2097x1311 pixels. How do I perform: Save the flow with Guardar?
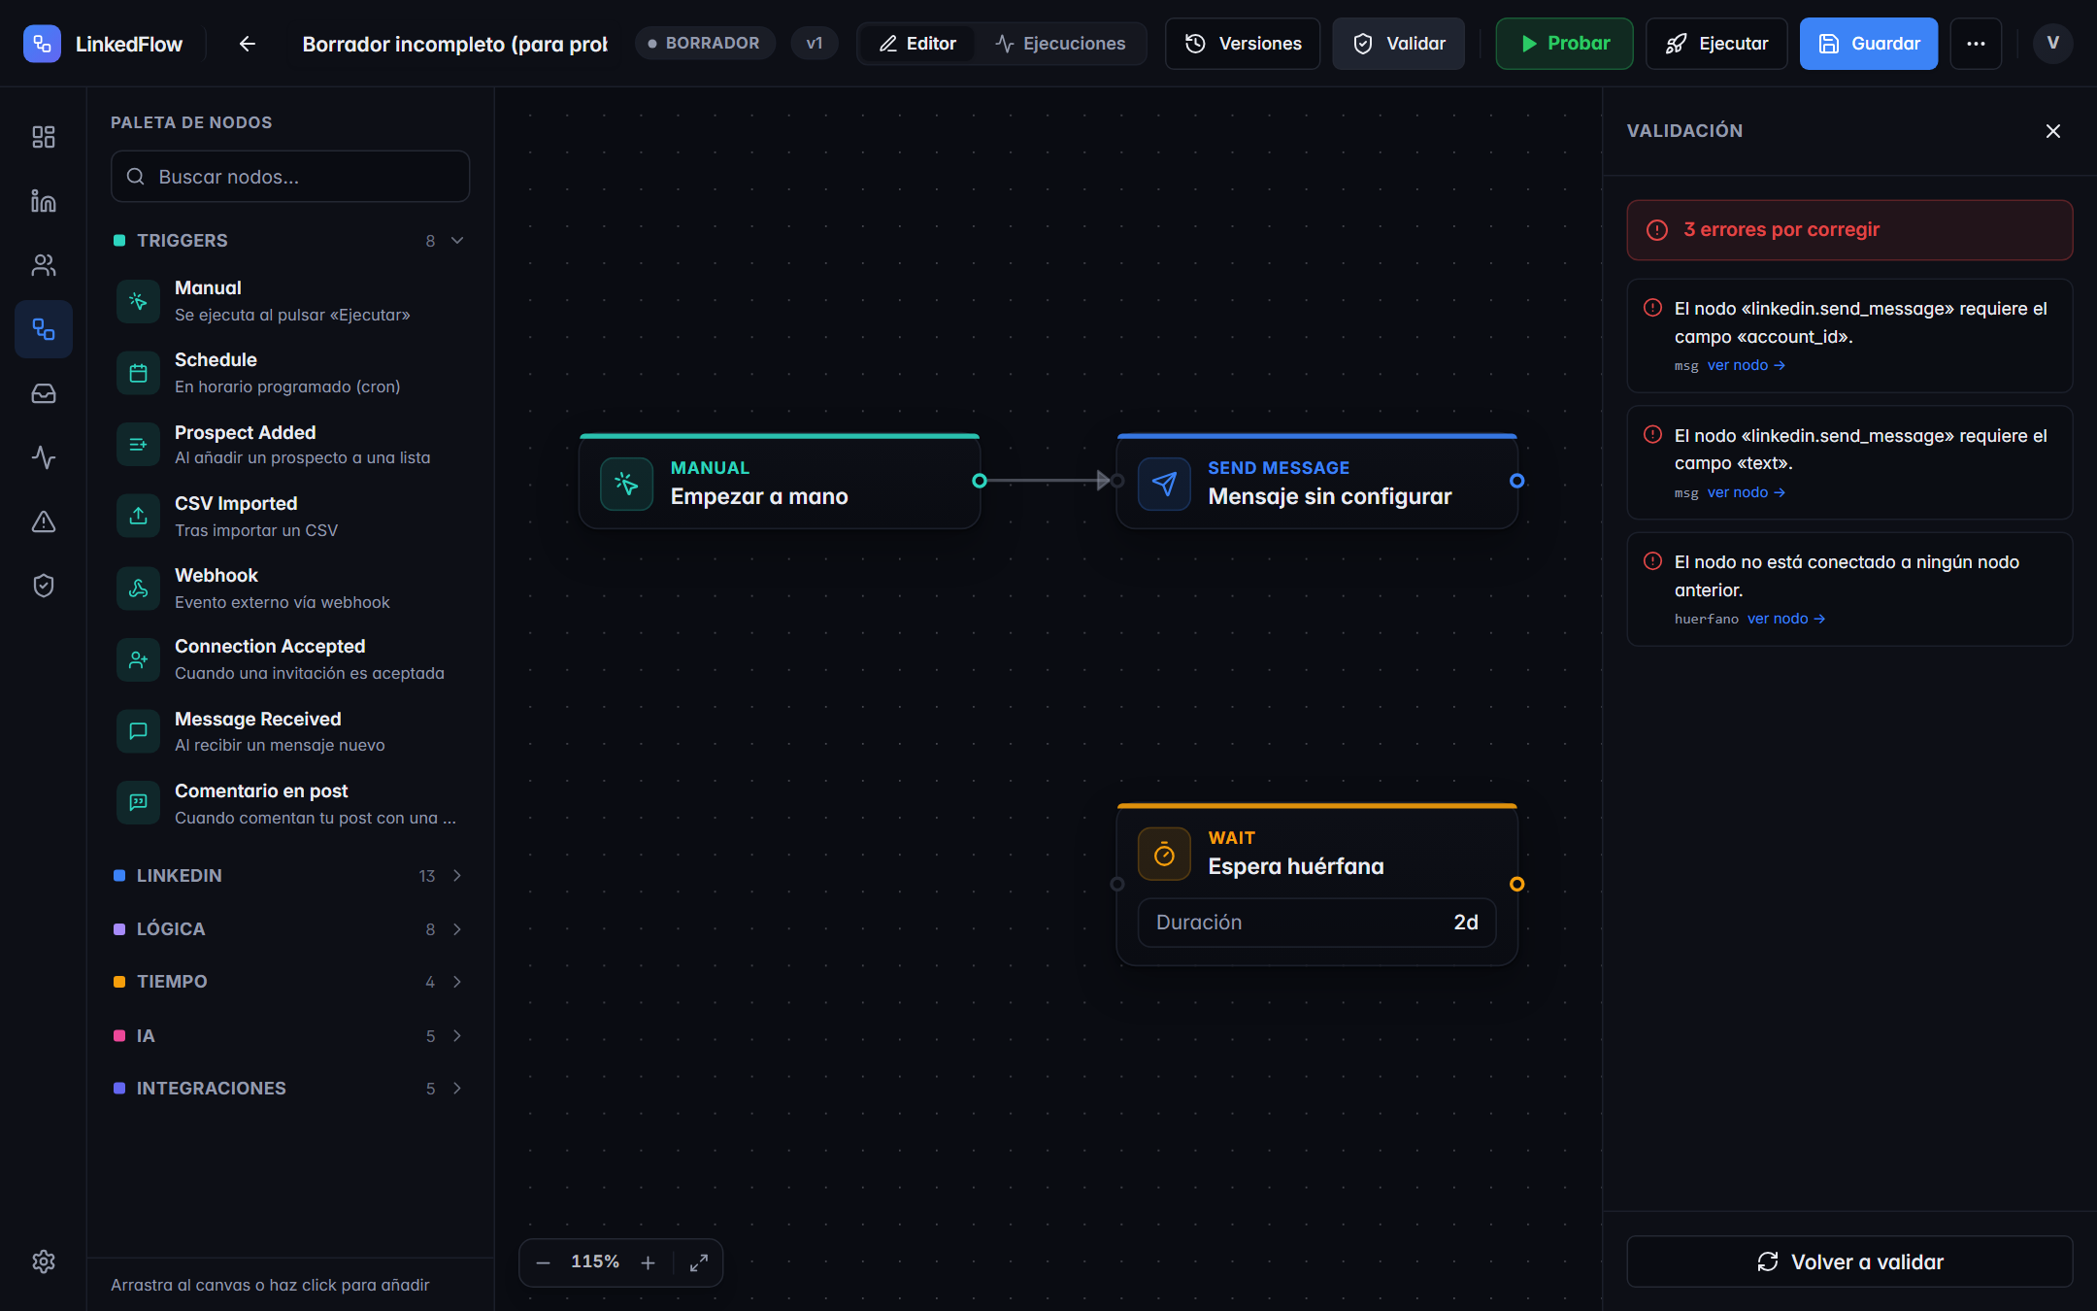1869,44
